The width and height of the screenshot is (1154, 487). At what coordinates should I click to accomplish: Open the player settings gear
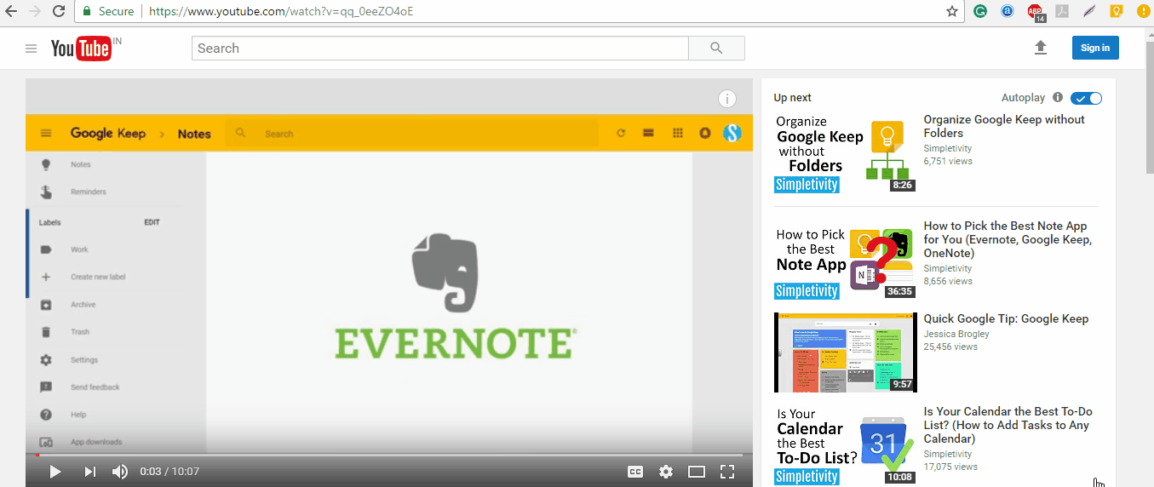666,472
